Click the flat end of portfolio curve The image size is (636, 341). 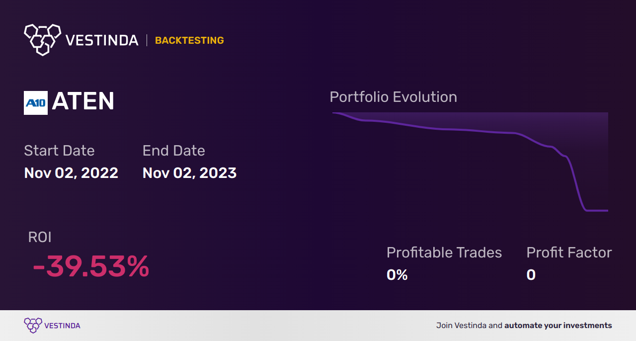click(x=597, y=210)
